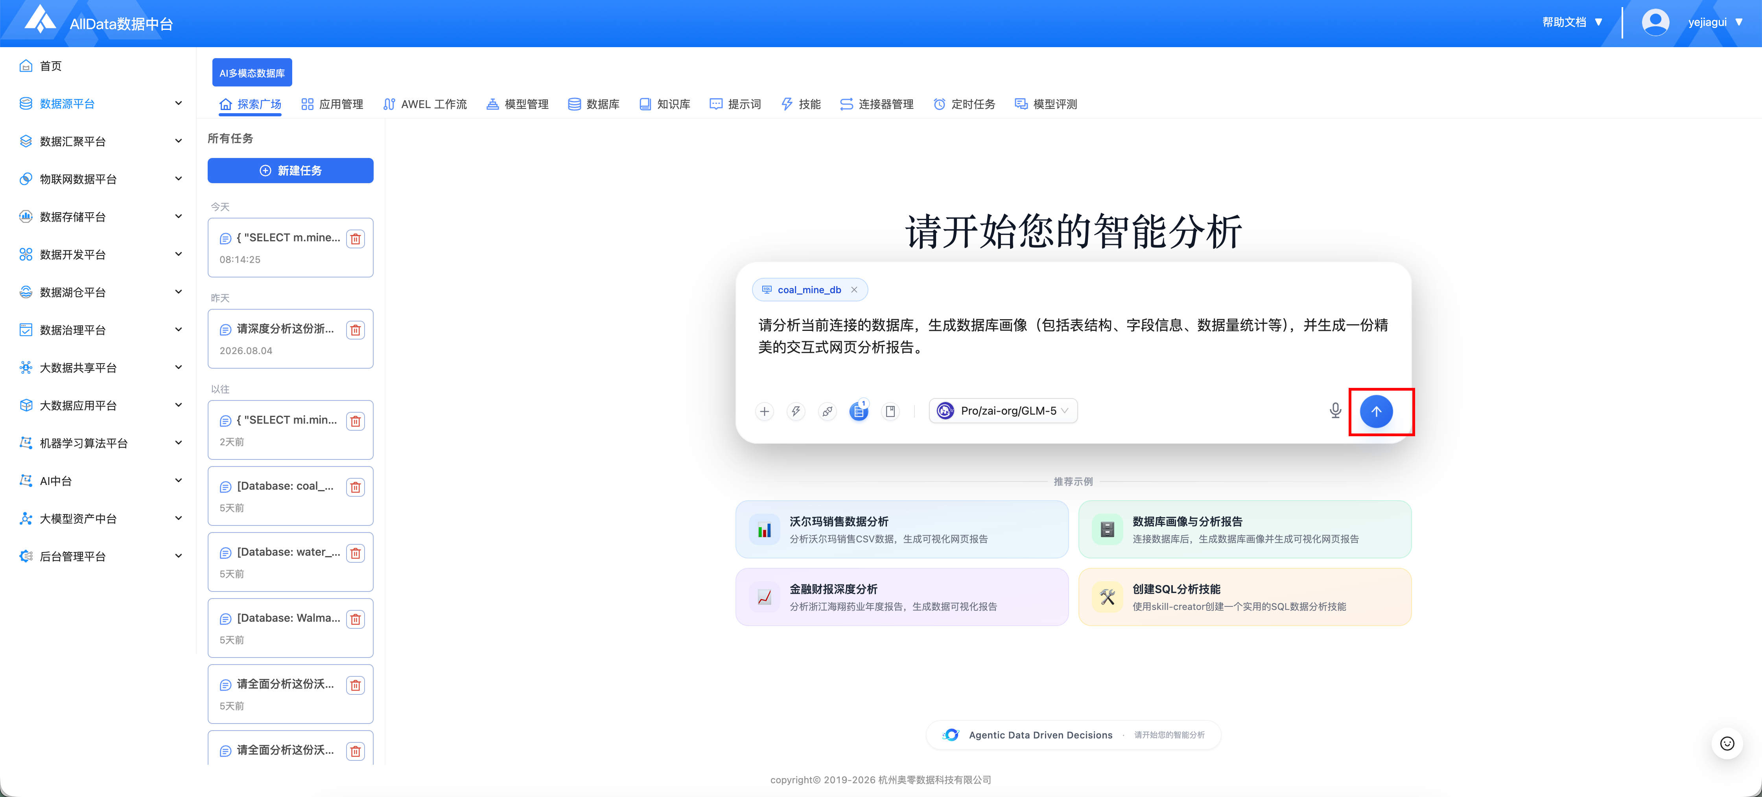Delete the '[Database: water_...' task
The height and width of the screenshot is (797, 1762).
(356, 553)
